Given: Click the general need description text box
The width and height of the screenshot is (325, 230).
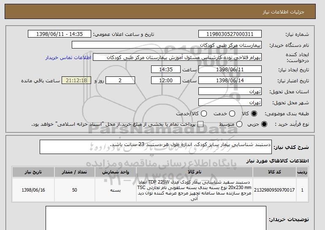Looking at the screenshot, I should click(x=156, y=147).
